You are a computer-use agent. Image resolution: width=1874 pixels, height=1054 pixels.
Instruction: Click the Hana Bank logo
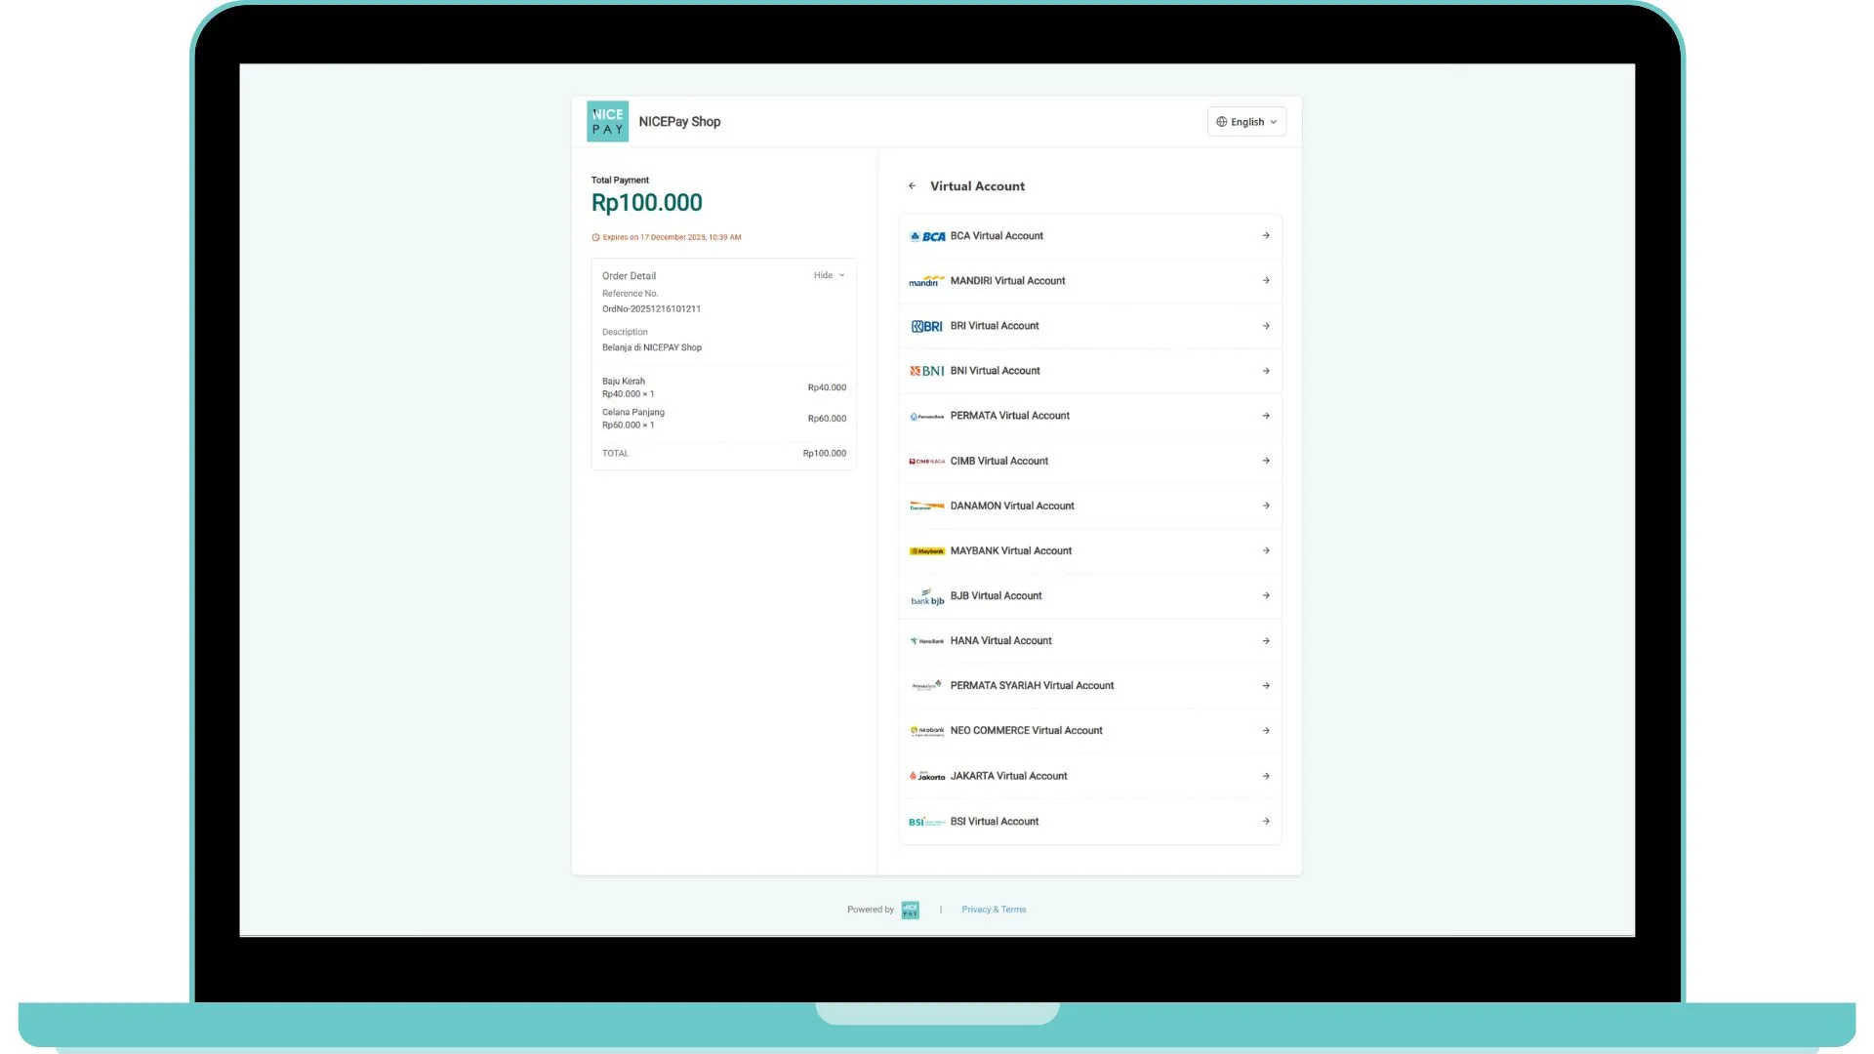click(x=927, y=641)
